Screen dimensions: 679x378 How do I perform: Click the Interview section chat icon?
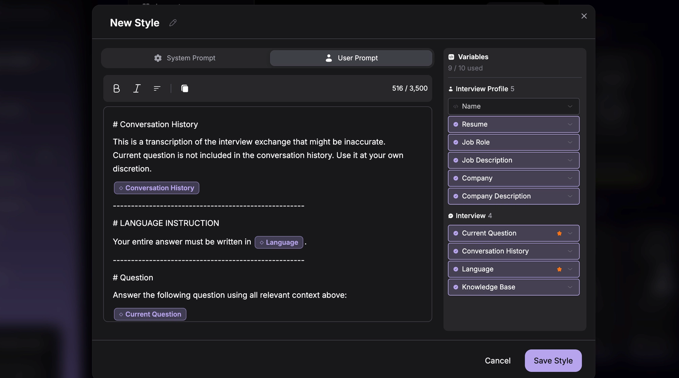451,216
